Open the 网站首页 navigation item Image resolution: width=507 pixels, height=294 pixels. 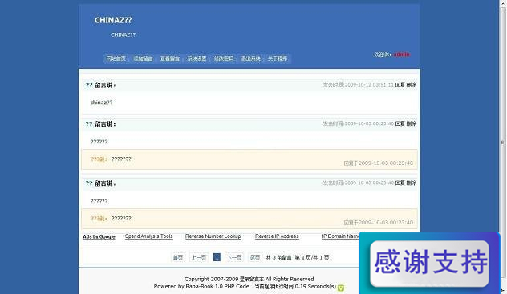[x=116, y=58]
